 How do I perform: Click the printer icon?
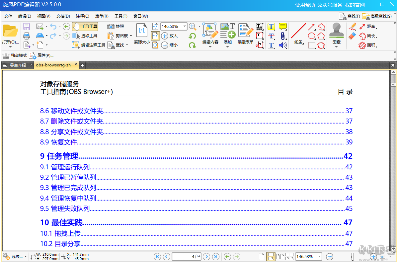(27, 36)
